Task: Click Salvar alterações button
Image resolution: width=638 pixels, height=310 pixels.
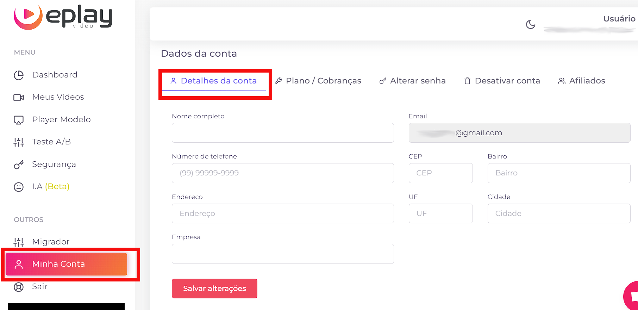Action: pyautogui.click(x=214, y=289)
